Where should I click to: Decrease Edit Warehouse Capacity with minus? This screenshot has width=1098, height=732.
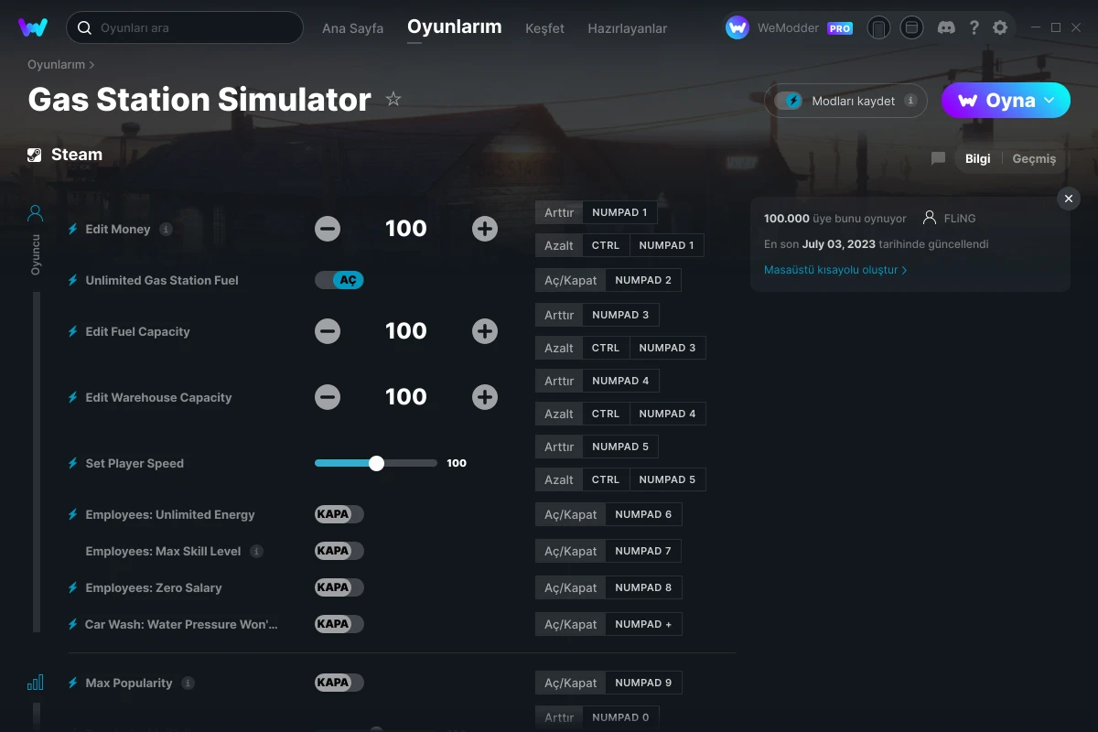point(328,397)
